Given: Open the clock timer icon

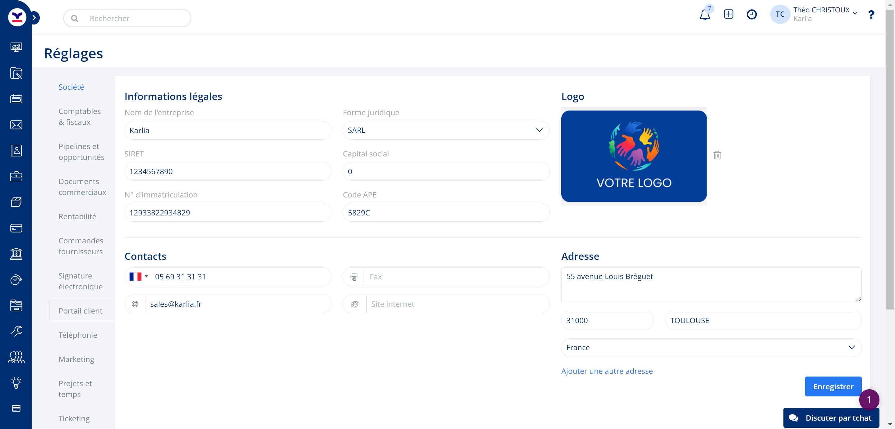Looking at the screenshot, I should 751,14.
